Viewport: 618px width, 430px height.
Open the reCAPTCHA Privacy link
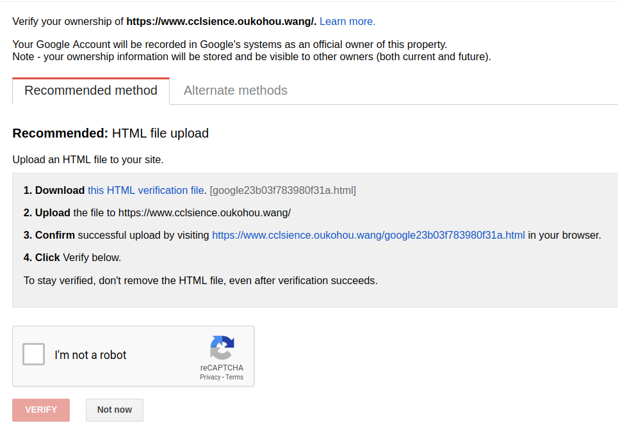coord(210,378)
